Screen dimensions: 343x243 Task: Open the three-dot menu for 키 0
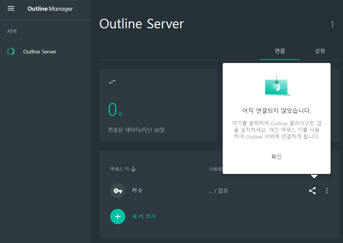coord(327,191)
